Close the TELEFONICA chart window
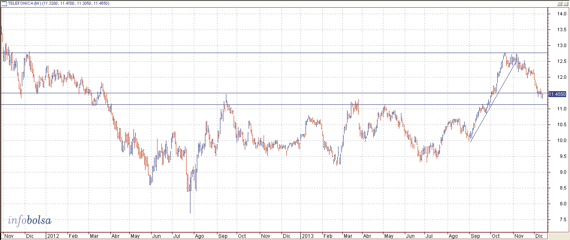Image resolution: width=570 pixels, height=240 pixels. pyautogui.click(x=565, y=3)
